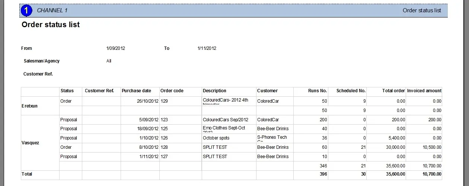The width and height of the screenshot is (469, 186).
Task: Click the Total order column header
Action: (393, 91)
